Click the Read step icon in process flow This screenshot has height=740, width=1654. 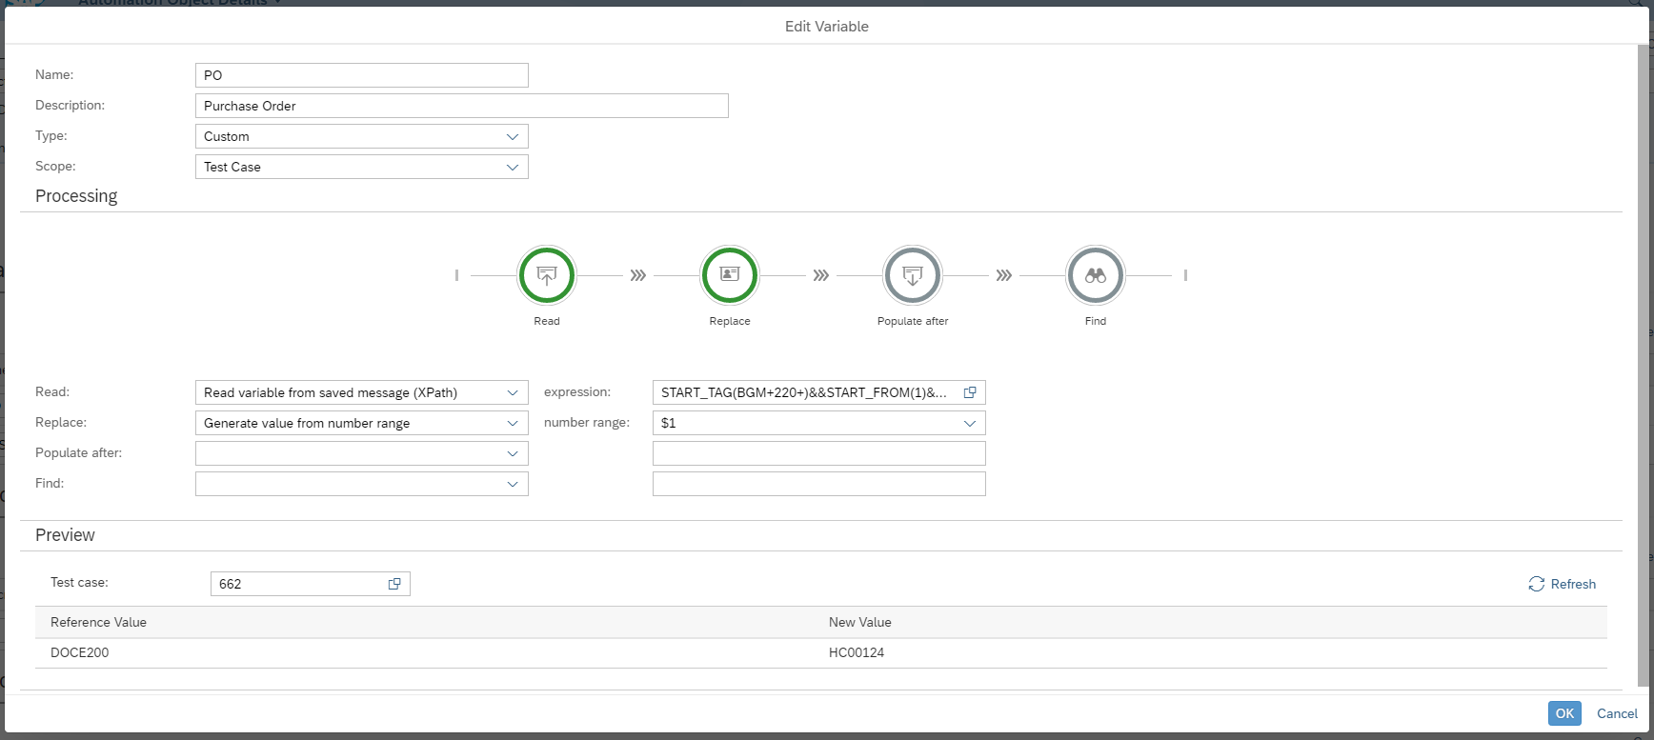[547, 275]
